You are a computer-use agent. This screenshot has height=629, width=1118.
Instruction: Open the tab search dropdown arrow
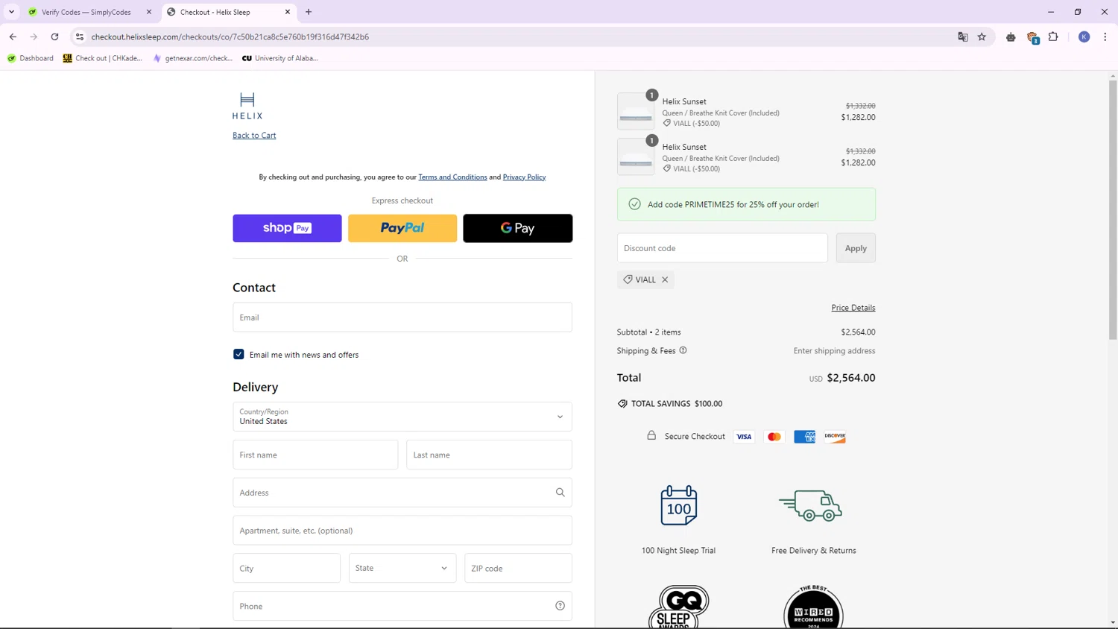point(11,12)
